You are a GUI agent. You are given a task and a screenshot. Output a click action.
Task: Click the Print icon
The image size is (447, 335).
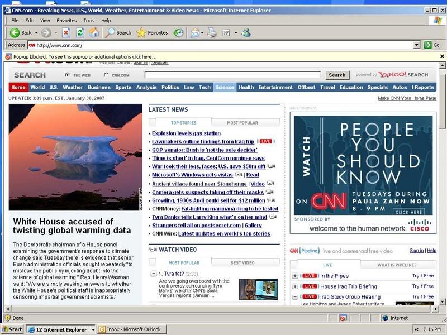tap(212, 33)
